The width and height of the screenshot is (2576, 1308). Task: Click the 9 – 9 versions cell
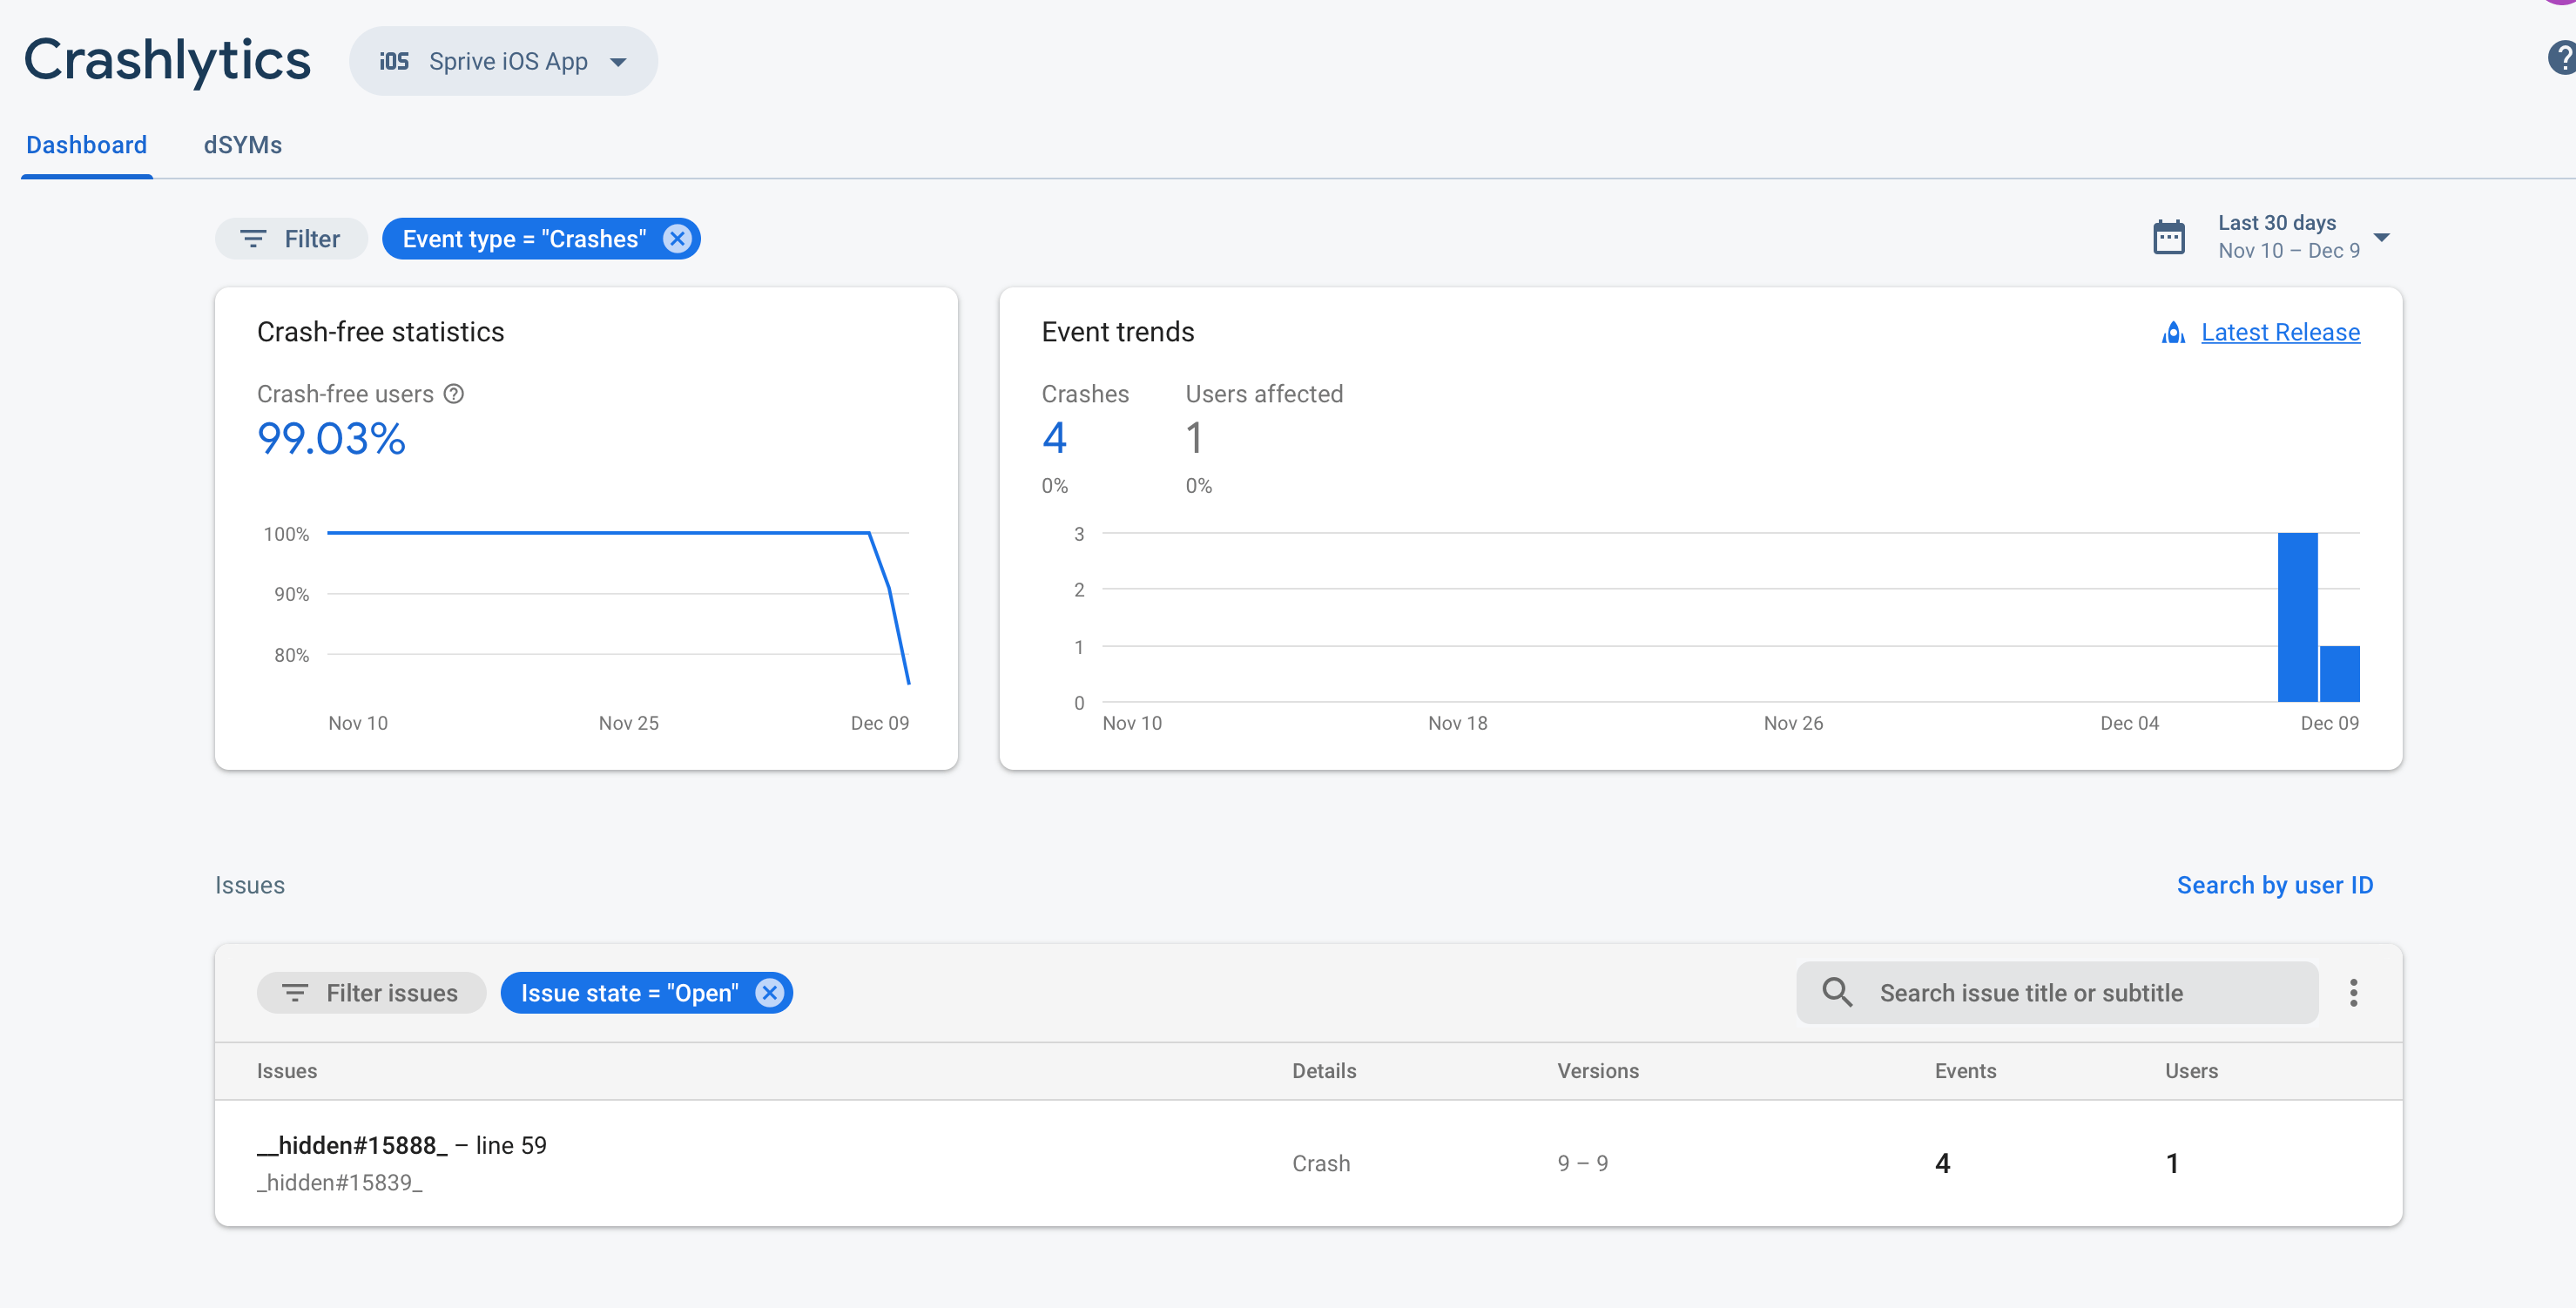1583,1163
